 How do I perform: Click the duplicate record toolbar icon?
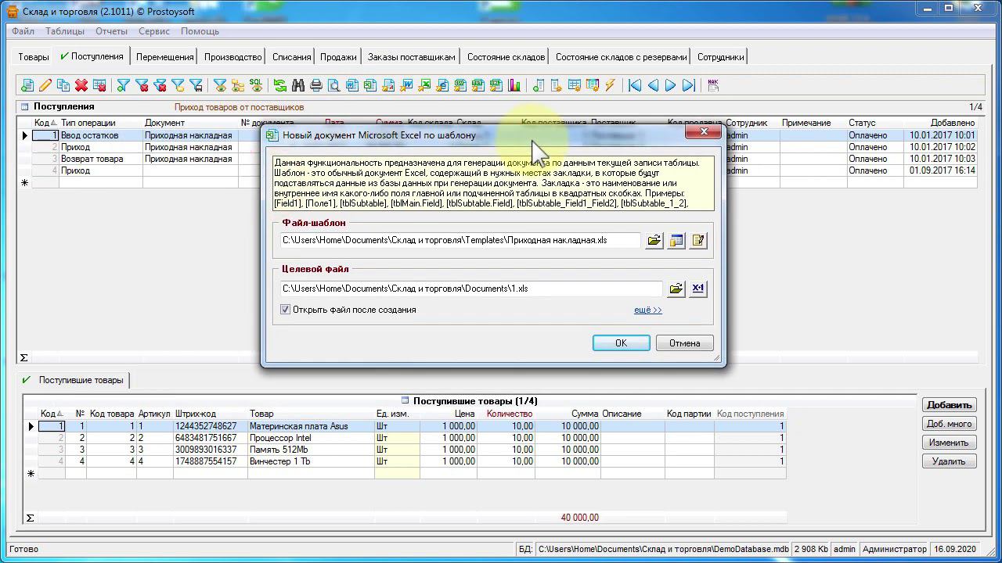[x=63, y=85]
